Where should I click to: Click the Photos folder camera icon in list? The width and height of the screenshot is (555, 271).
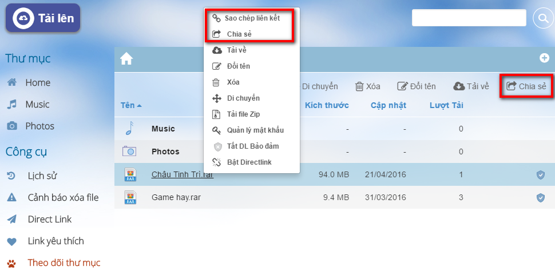coord(129,152)
